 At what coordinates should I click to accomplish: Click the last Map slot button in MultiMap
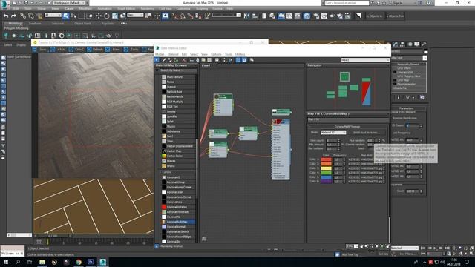(x=366, y=181)
